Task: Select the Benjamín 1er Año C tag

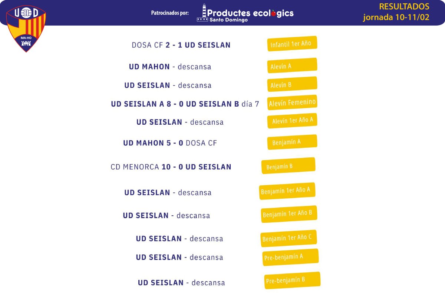Action: click(289, 238)
